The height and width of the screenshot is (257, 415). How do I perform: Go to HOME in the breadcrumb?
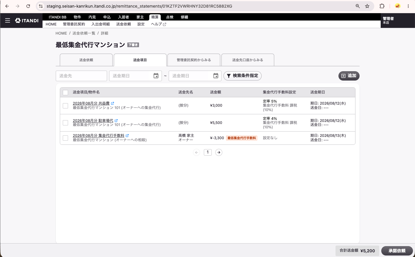[61, 33]
